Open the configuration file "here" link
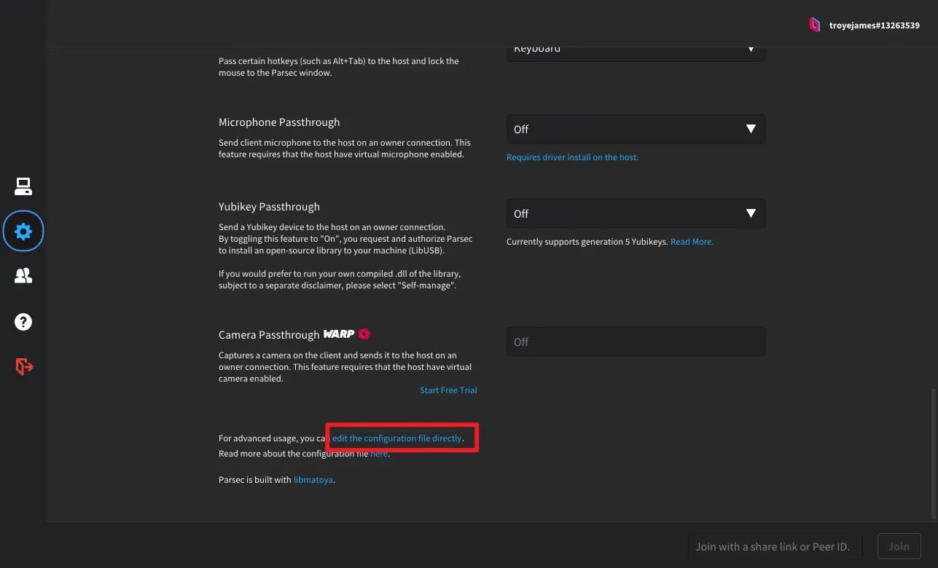 point(379,454)
